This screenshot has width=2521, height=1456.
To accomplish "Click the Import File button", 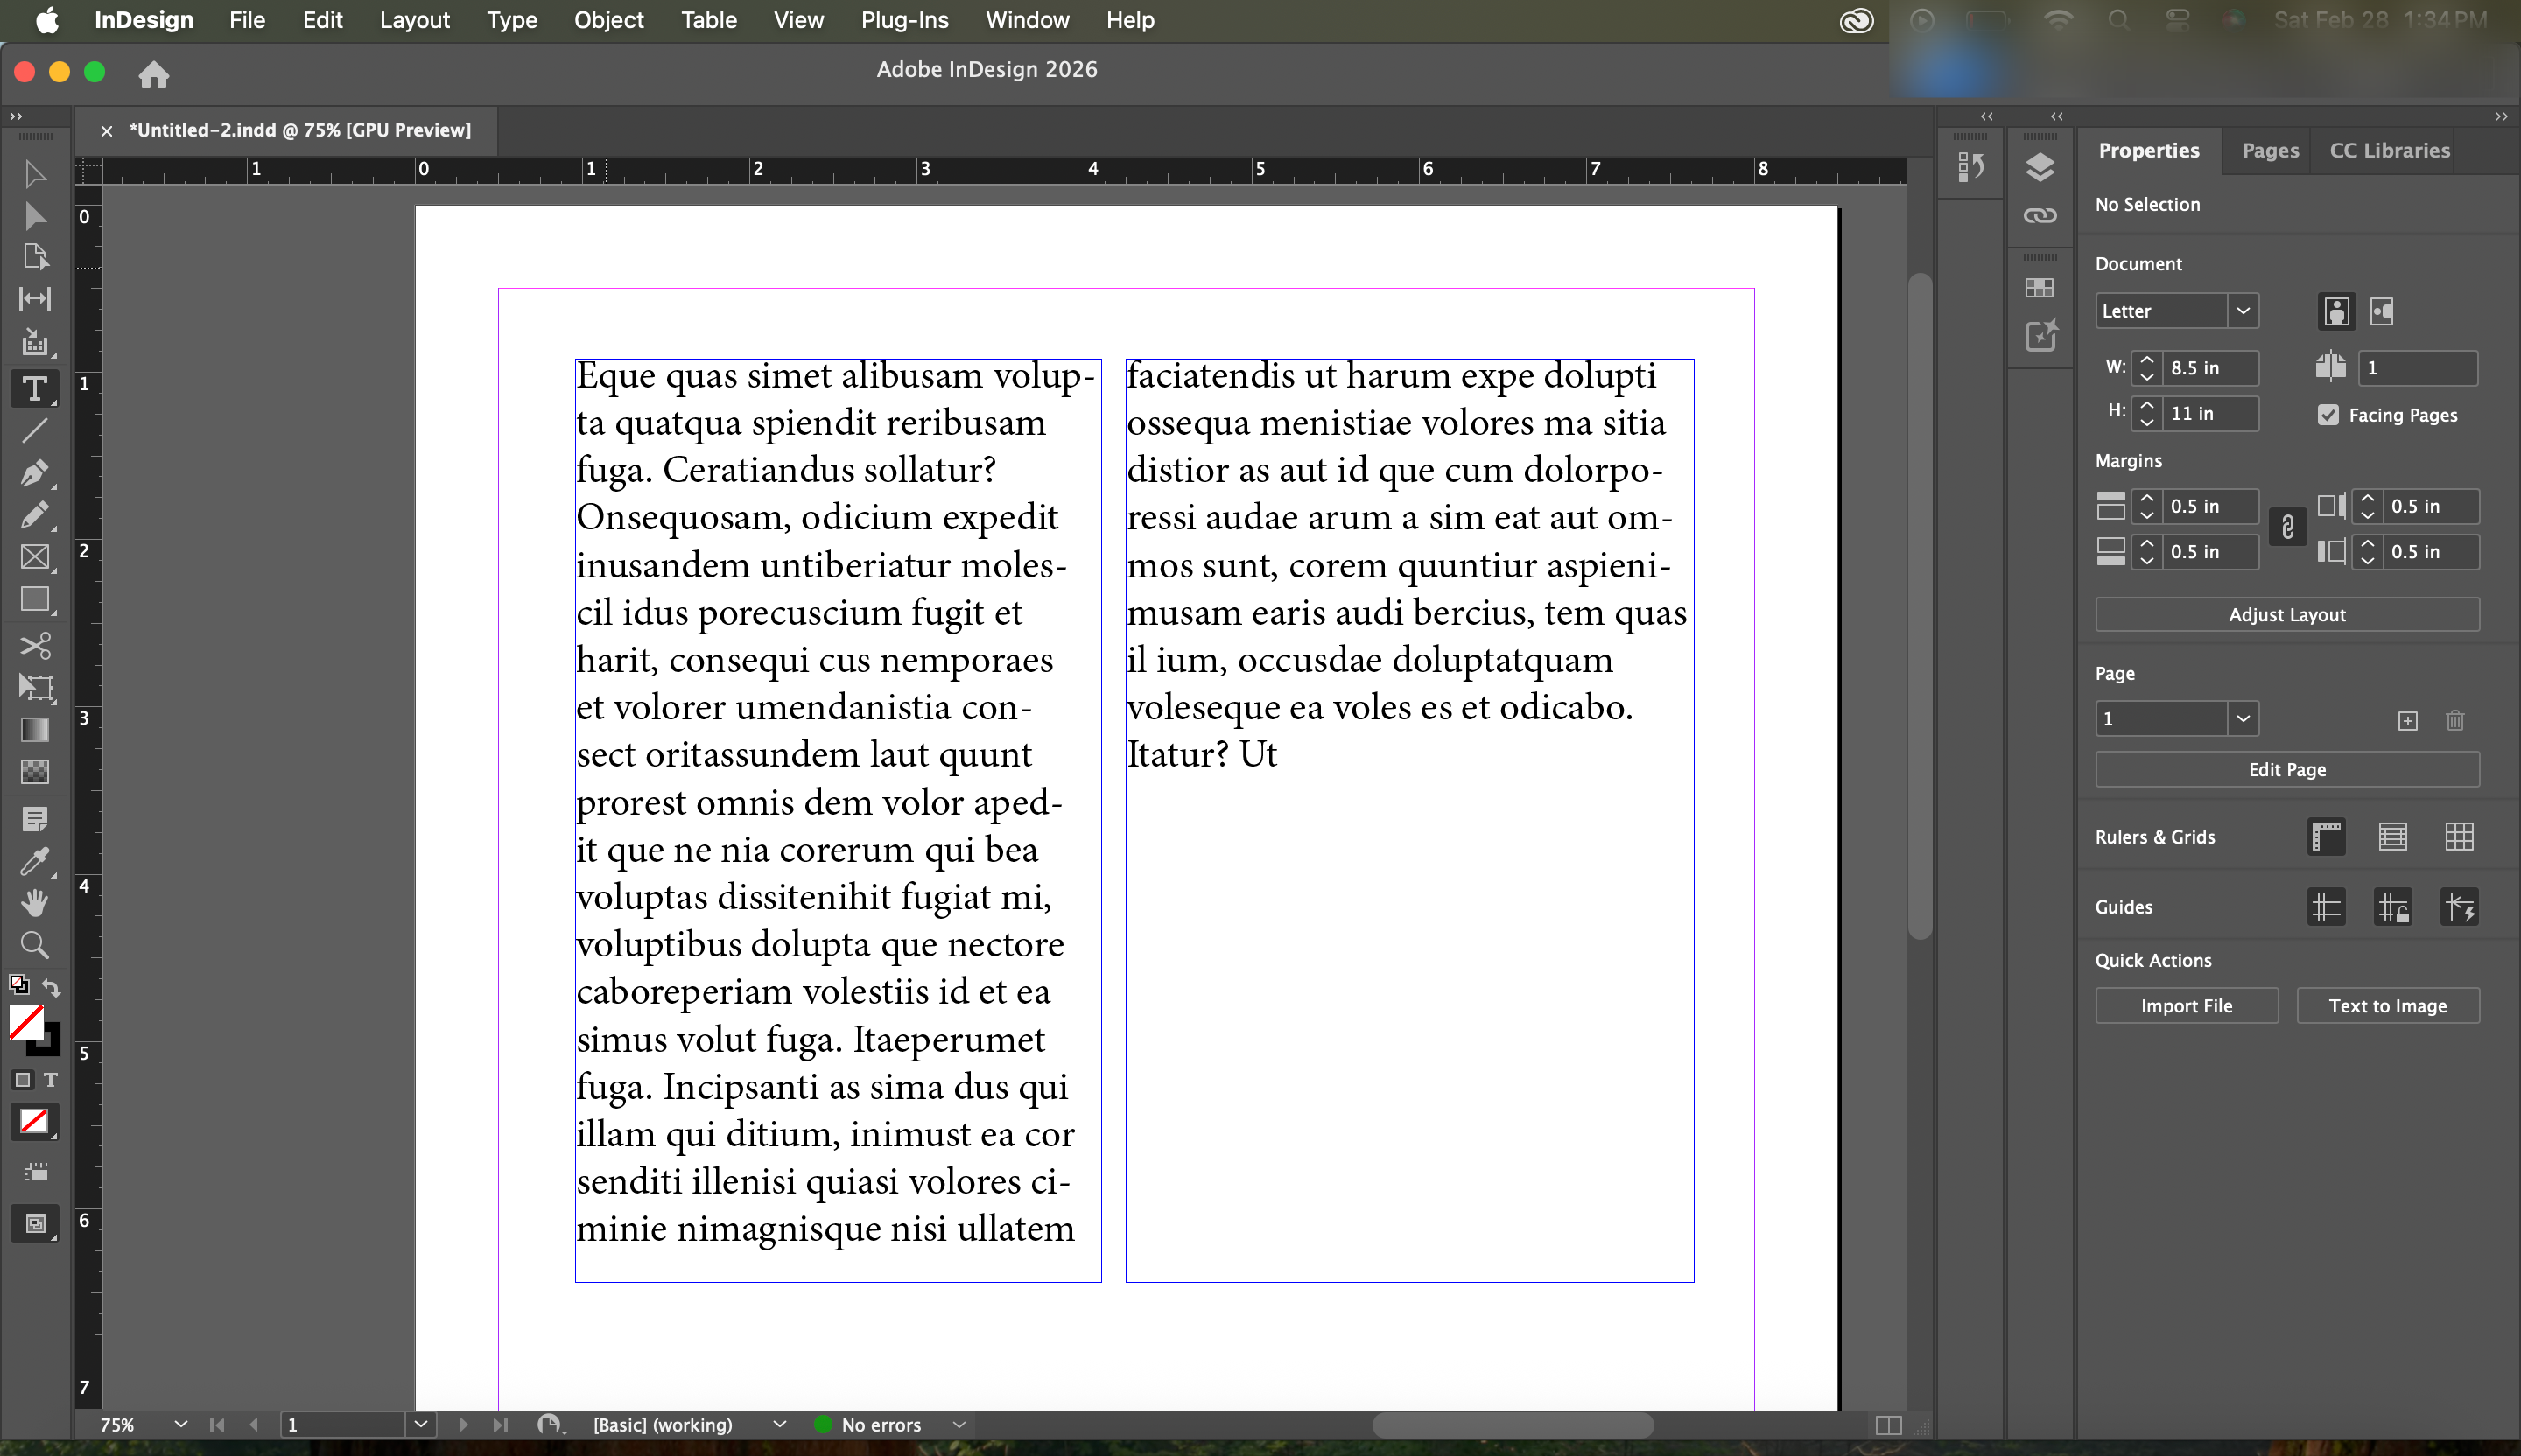I will point(2186,1005).
